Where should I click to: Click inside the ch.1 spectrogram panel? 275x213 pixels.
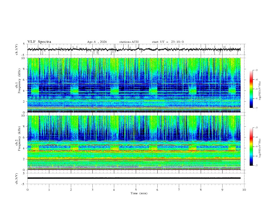[x=134, y=85]
